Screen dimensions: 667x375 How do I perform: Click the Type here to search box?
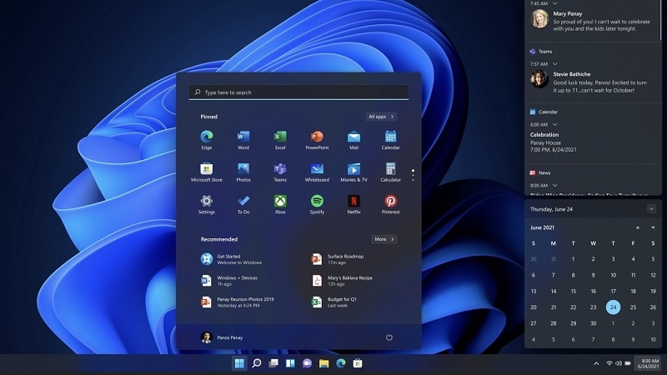[298, 92]
